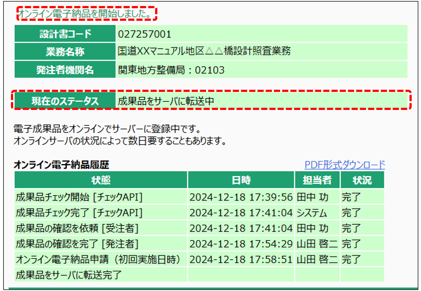The width and height of the screenshot is (421, 291).
Task: Select the 成果品チェック完了 [チェックAPI] row
Action: 80,213
